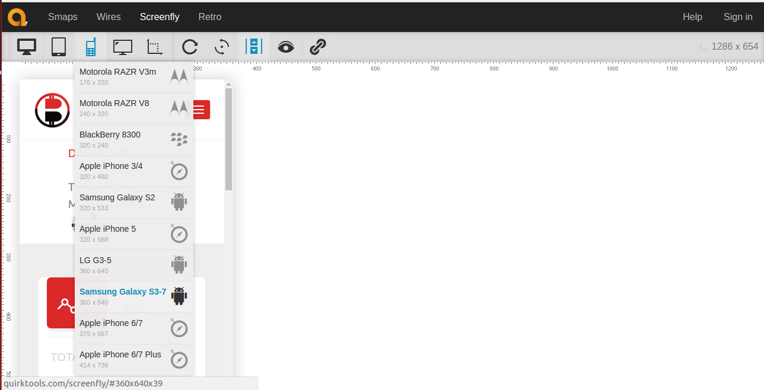Click Android robot beside Galaxy S2
The width and height of the screenshot is (764, 390).
179,202
